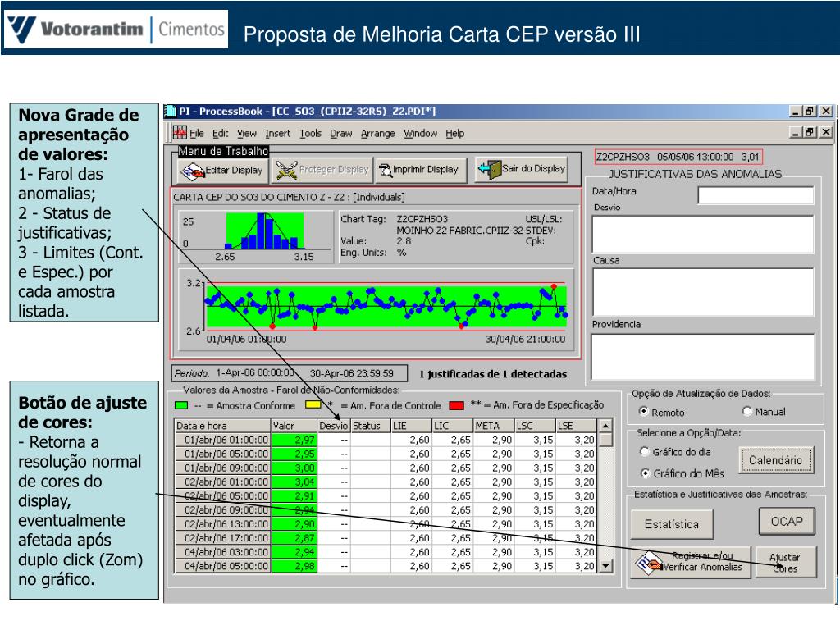Click the Desvio column header
This screenshot has width=840, height=630.
pos(334,426)
